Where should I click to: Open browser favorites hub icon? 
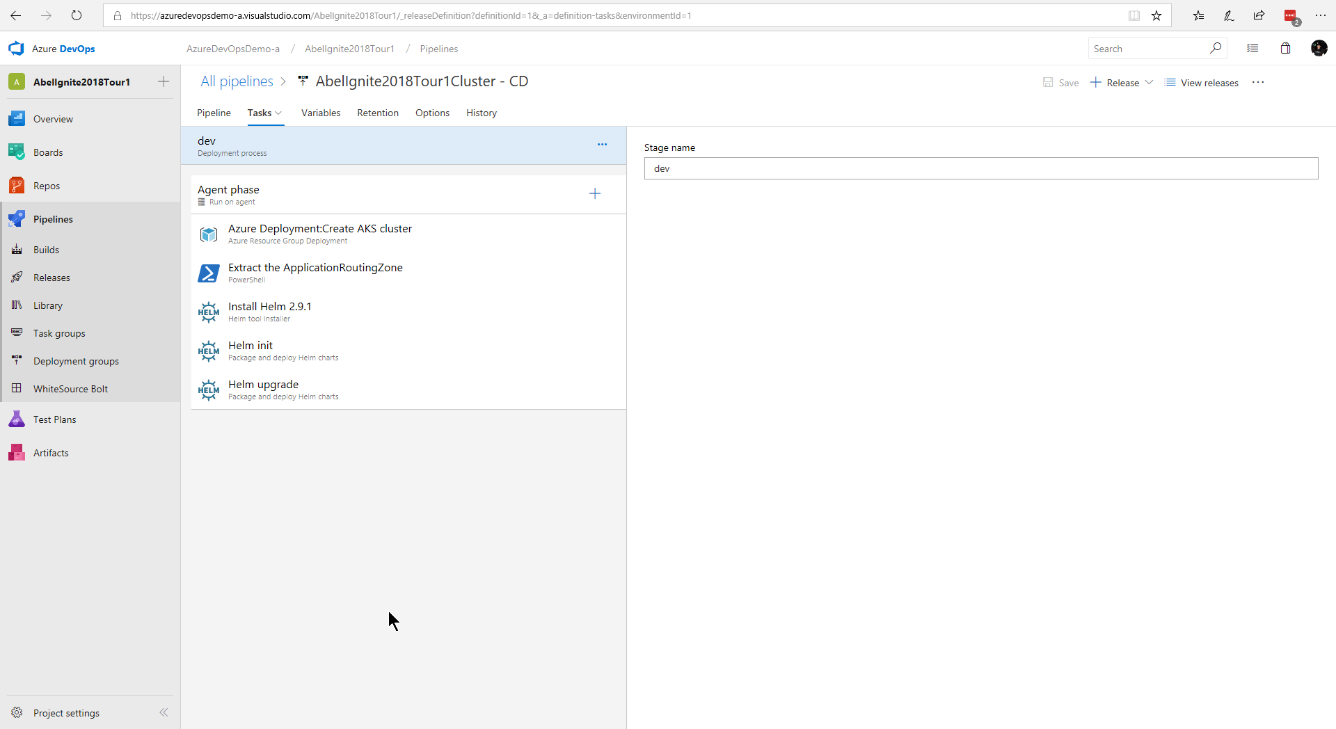pos(1198,15)
